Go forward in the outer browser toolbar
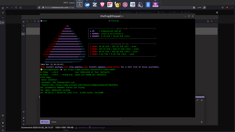 [12, 7]
